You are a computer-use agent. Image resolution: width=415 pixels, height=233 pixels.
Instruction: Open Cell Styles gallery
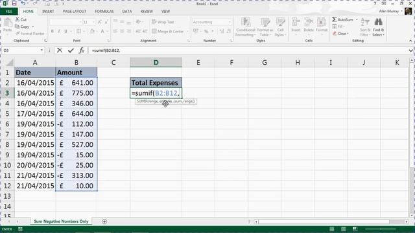[280, 27]
